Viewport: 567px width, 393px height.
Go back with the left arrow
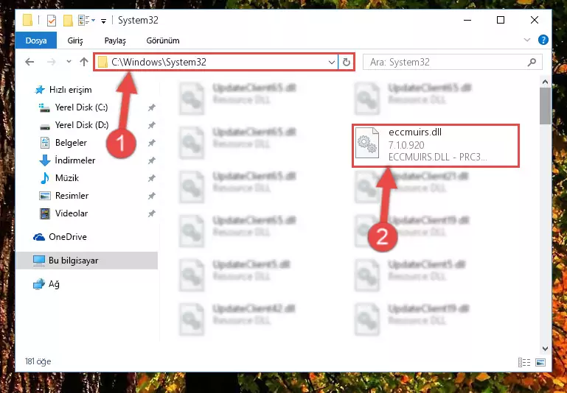coord(29,62)
